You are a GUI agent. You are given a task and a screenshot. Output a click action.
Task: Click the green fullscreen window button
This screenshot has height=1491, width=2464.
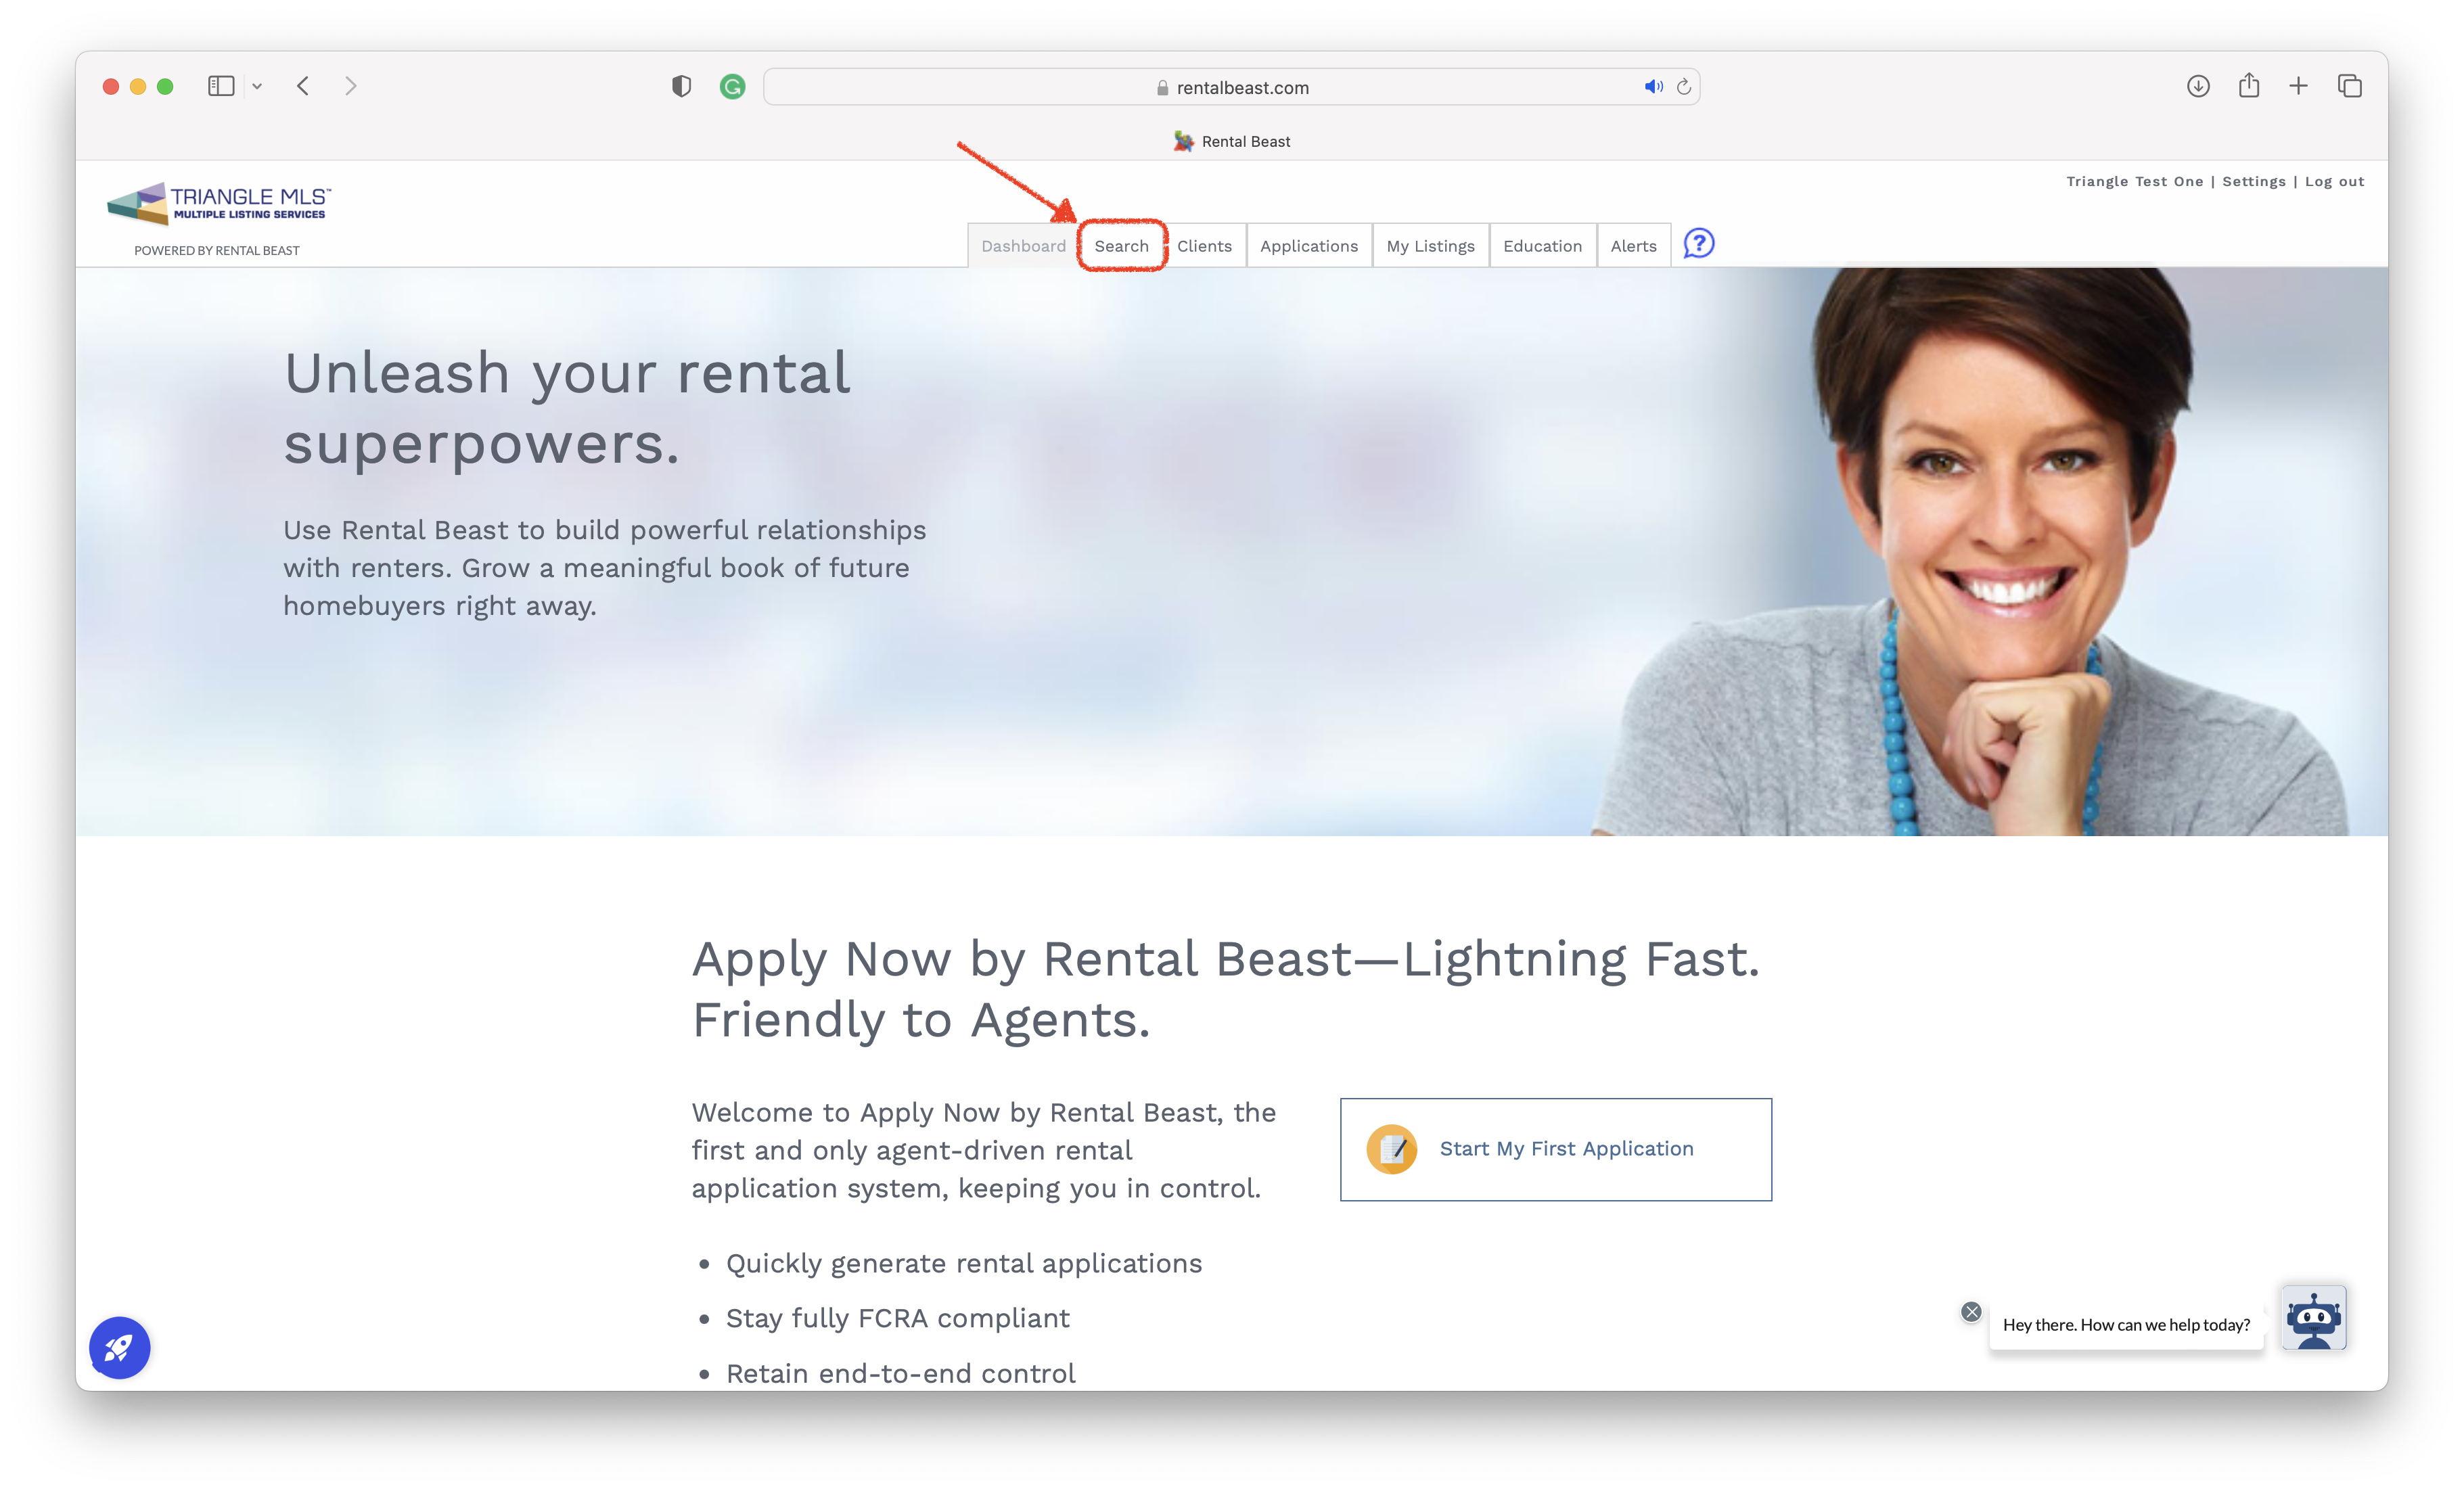[165, 87]
